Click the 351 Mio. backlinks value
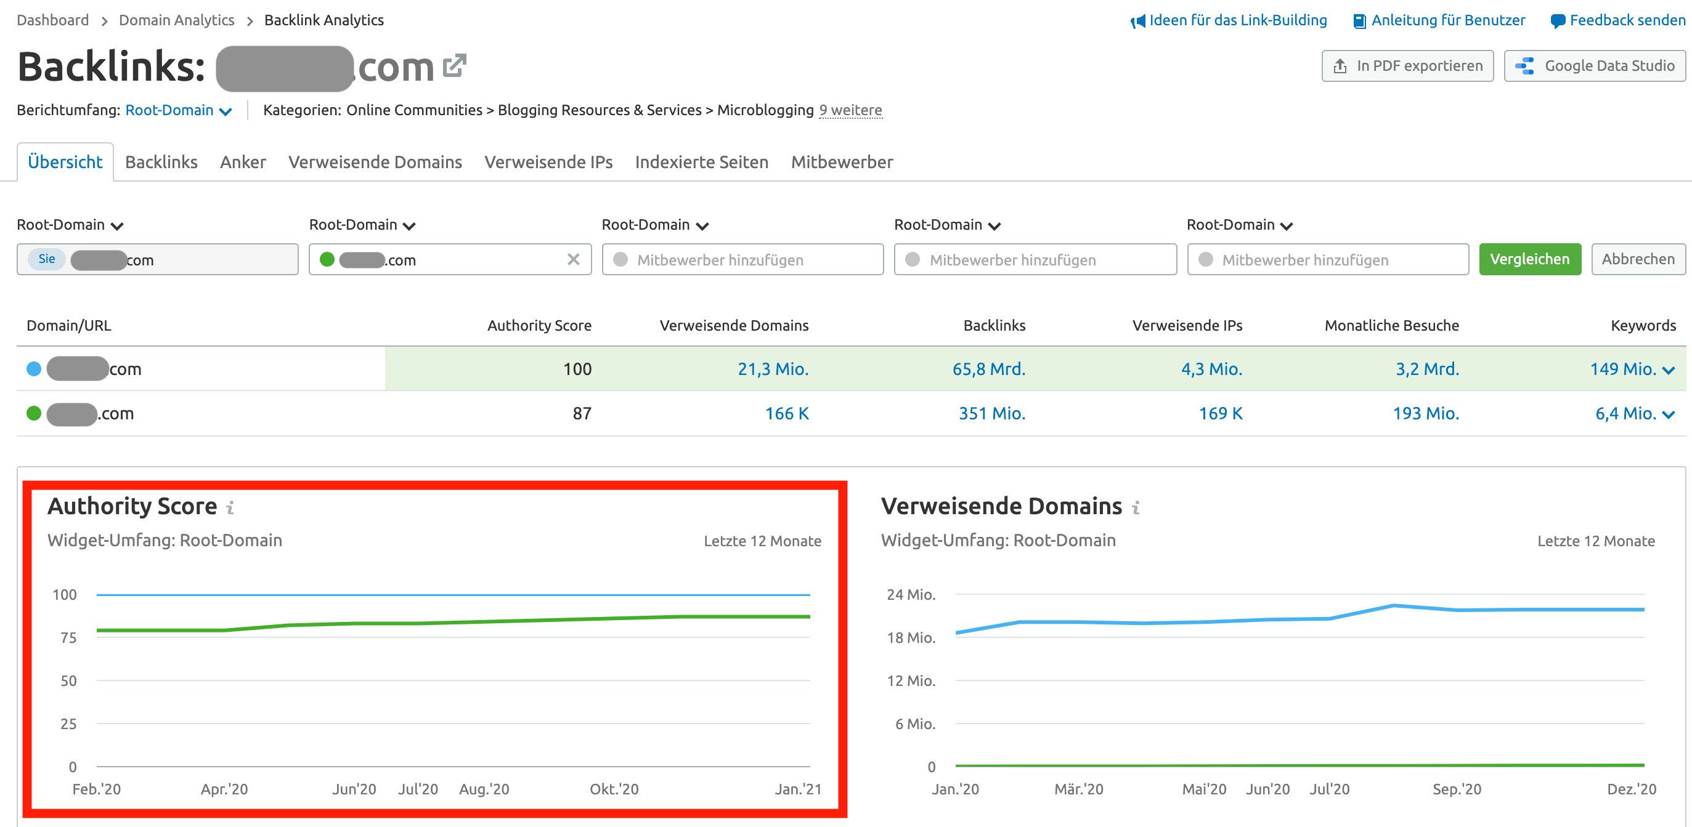Viewport: 1692px width, 827px height. [x=992, y=414]
